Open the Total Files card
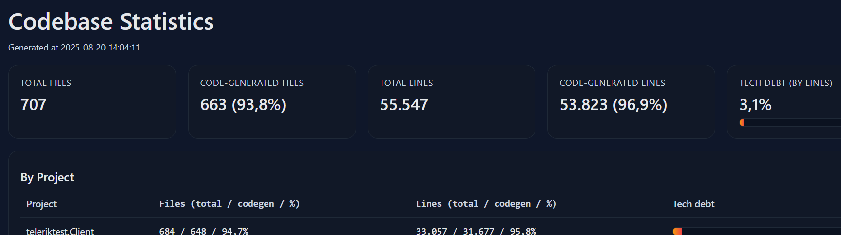 [x=92, y=101]
